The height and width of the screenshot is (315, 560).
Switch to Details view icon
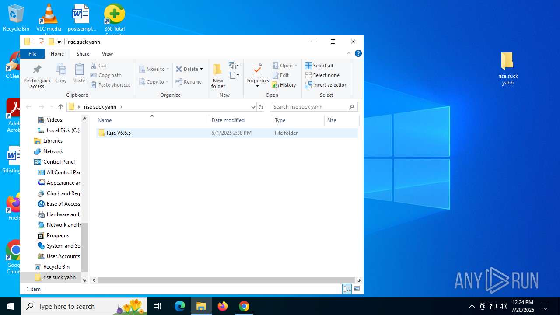click(347, 289)
